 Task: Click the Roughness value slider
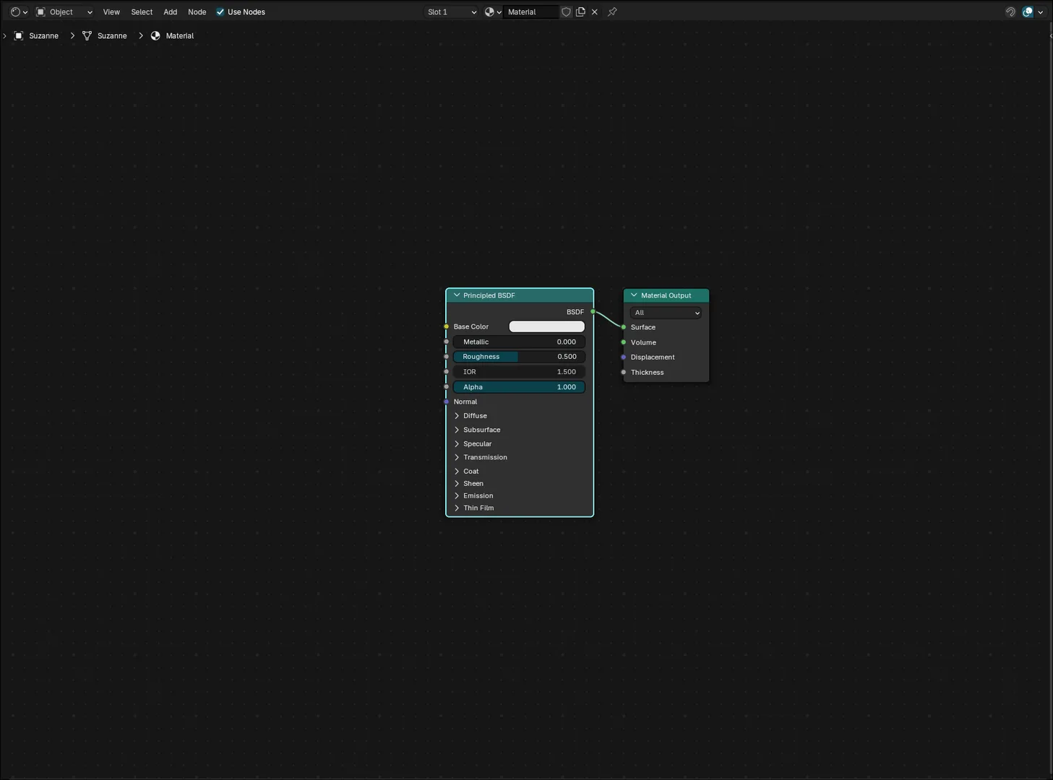[519, 357]
